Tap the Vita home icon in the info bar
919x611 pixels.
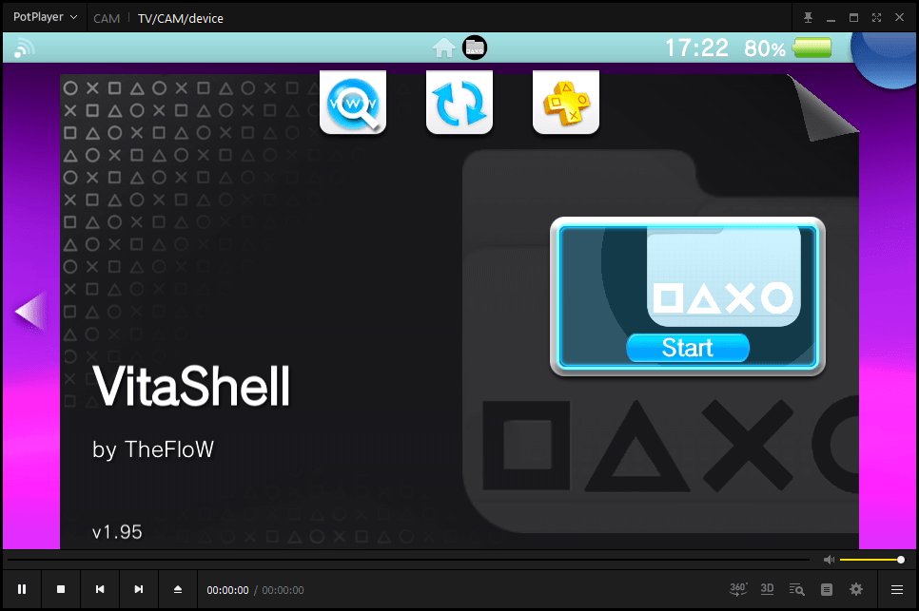443,48
